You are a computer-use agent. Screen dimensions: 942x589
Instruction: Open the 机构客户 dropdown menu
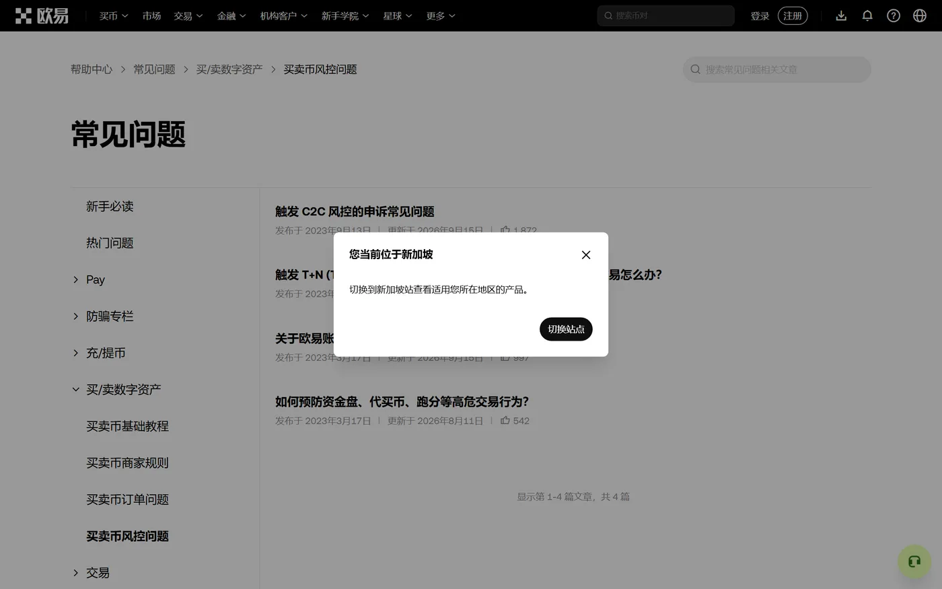(x=284, y=15)
